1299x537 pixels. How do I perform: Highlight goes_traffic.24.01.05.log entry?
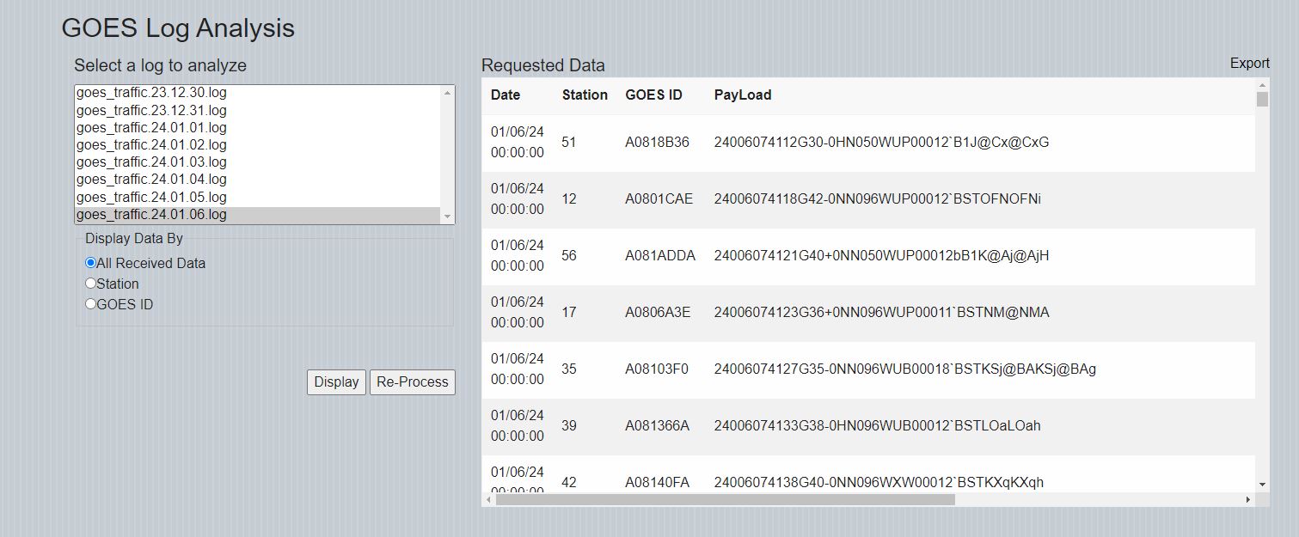(151, 198)
